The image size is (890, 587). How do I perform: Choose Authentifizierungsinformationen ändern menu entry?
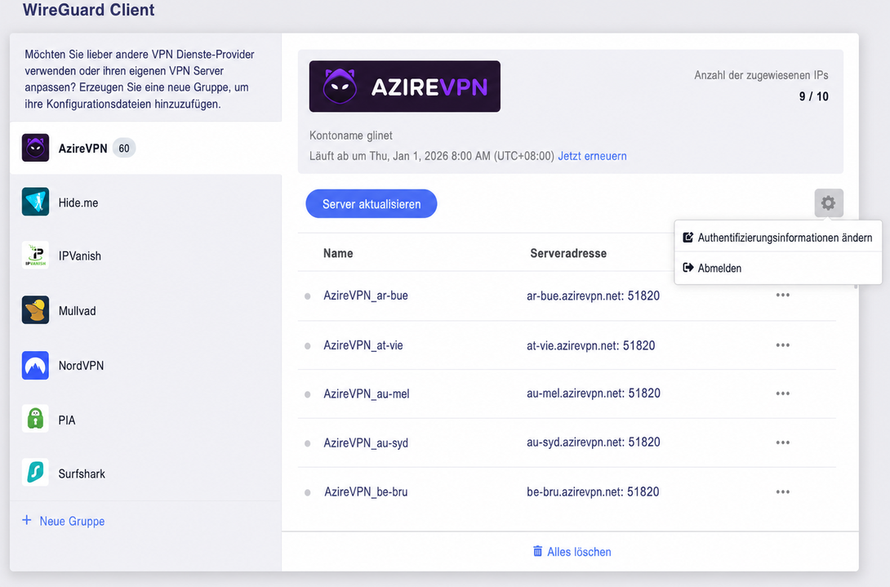click(x=778, y=238)
